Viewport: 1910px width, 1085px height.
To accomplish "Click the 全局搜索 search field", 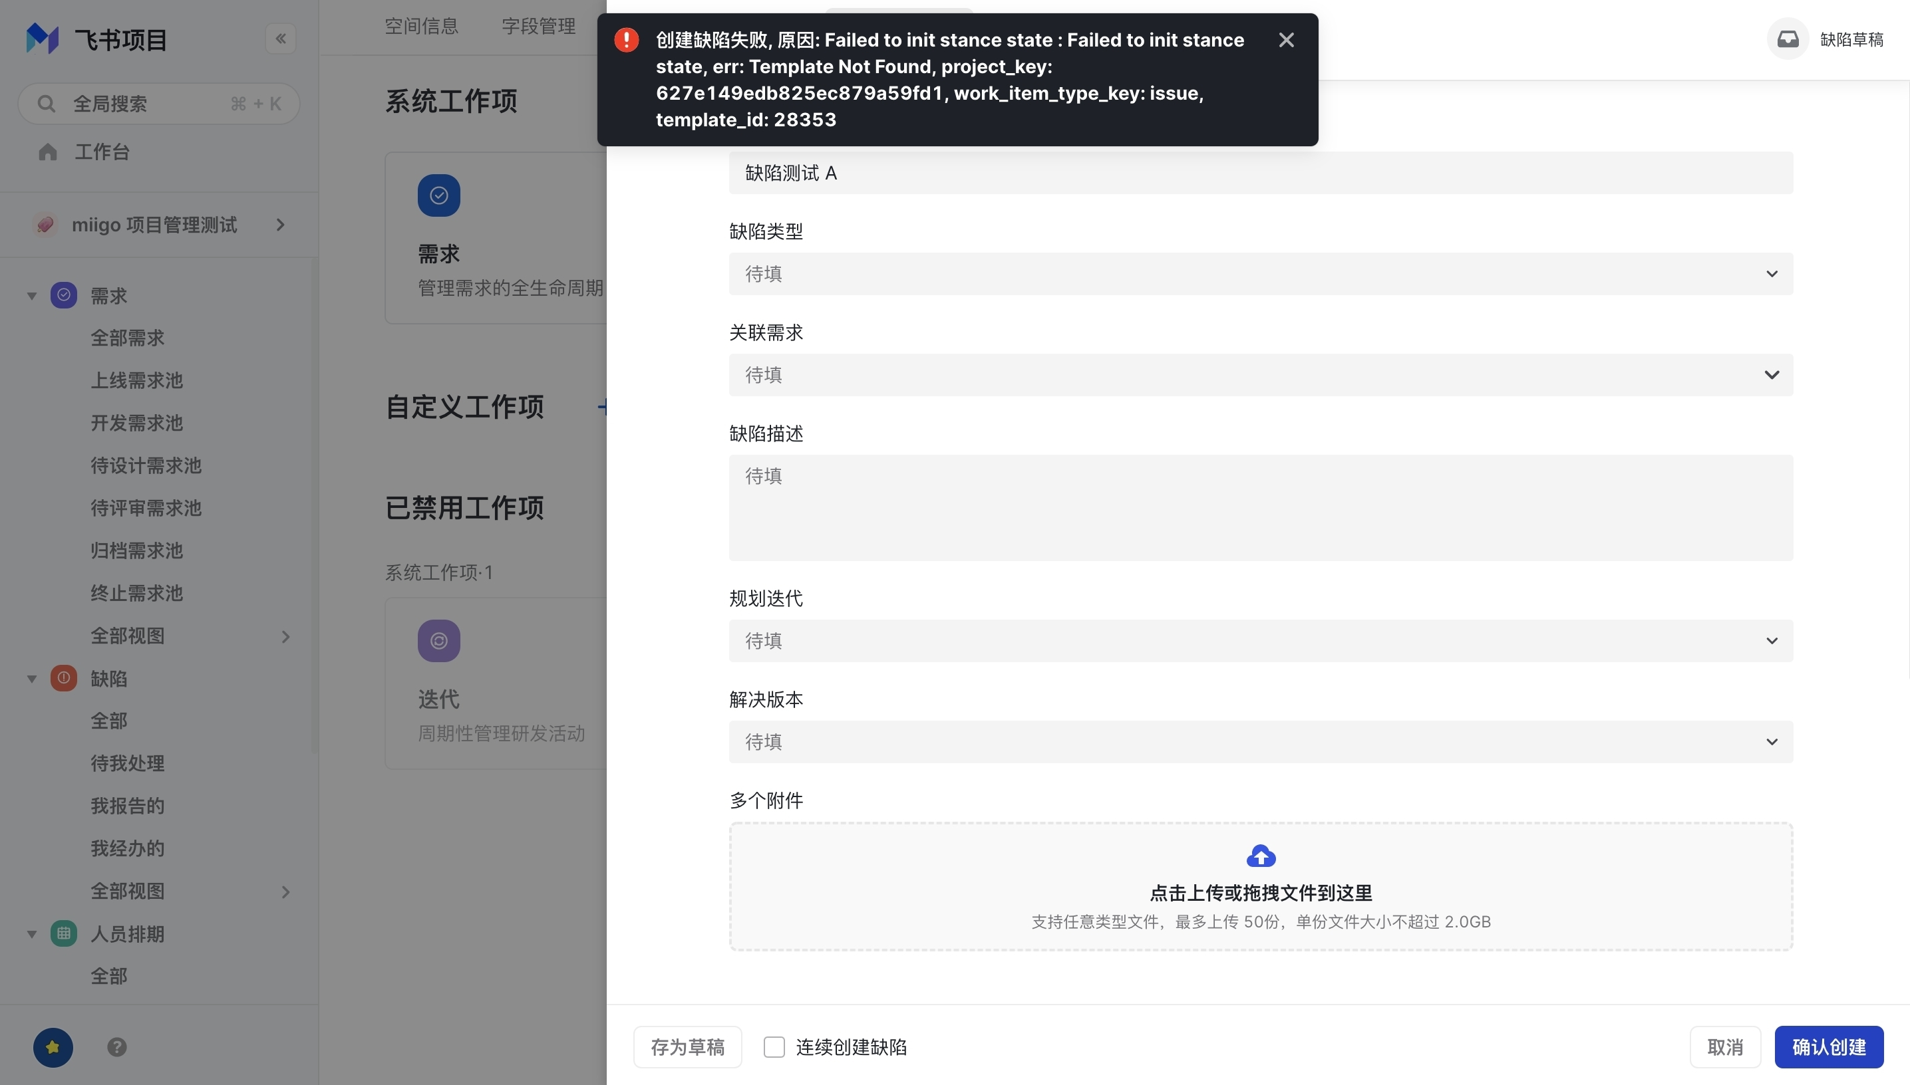I will (x=159, y=104).
